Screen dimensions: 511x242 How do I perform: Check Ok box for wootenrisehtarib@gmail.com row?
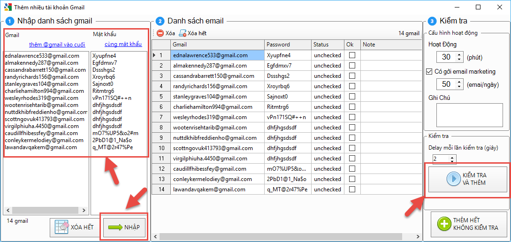click(352, 128)
